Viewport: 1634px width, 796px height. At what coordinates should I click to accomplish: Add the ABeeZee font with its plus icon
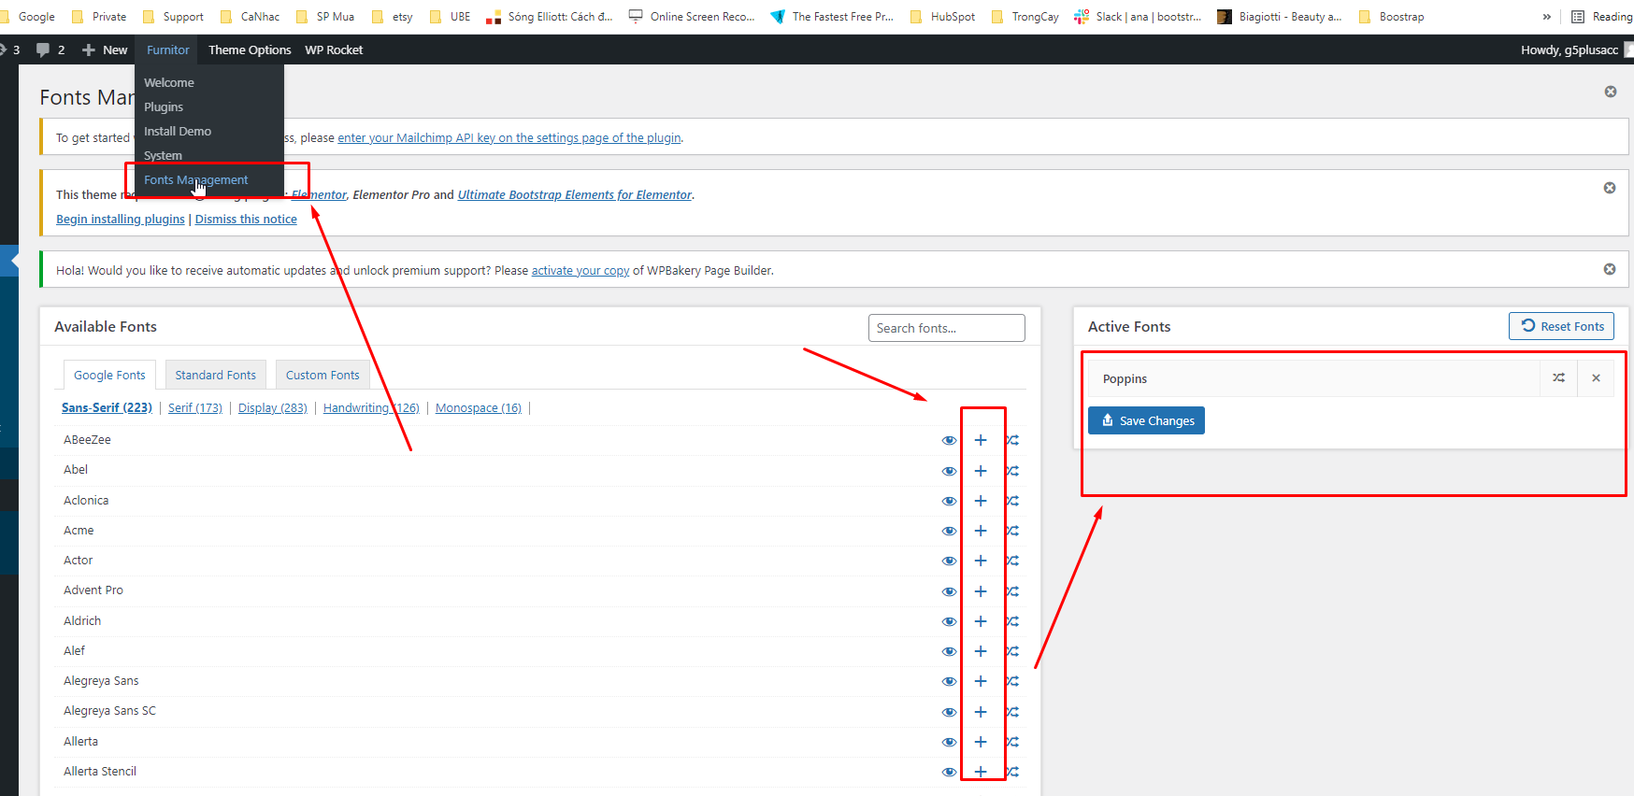tap(981, 440)
